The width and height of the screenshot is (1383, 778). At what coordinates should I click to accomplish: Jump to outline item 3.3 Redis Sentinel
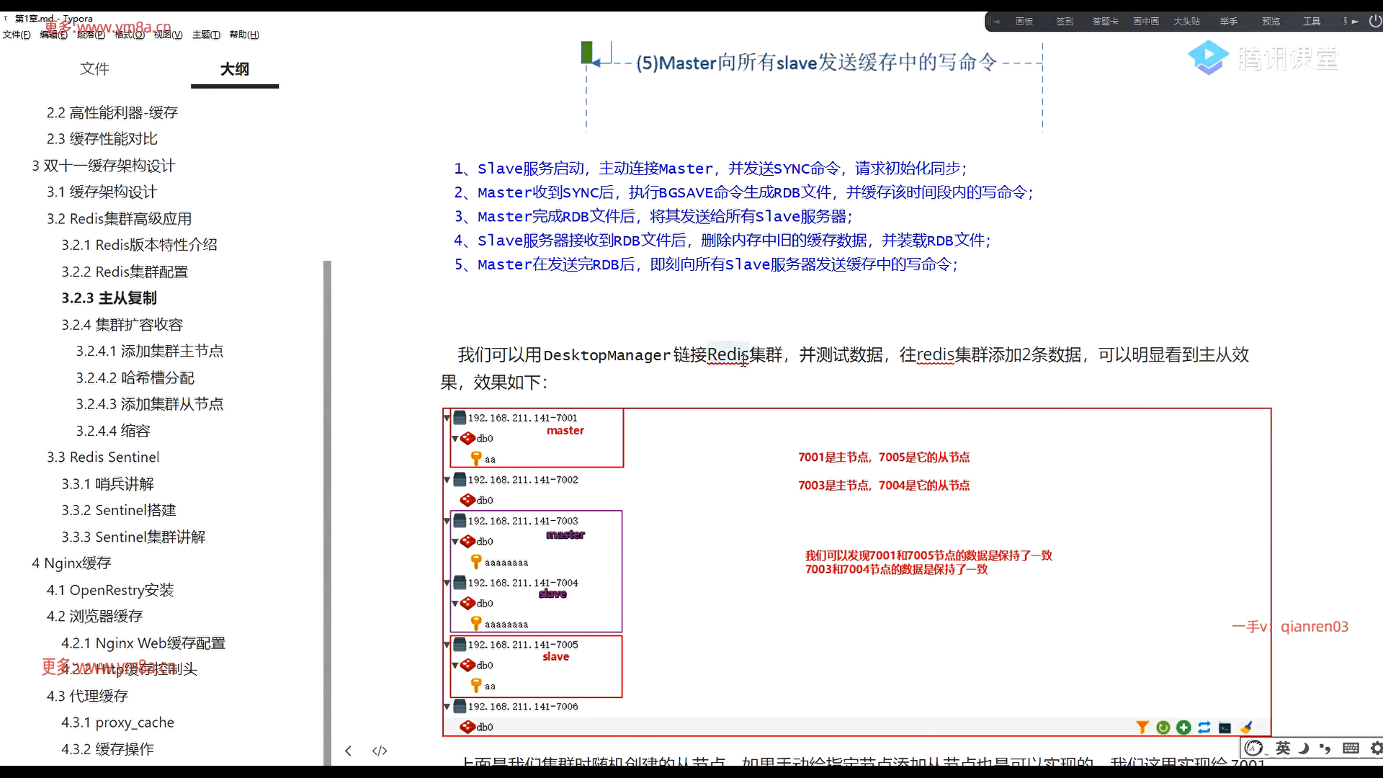(x=103, y=457)
